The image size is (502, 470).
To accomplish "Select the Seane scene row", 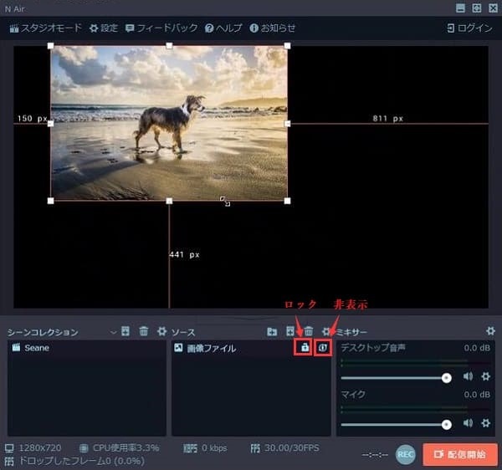I will pos(87,348).
